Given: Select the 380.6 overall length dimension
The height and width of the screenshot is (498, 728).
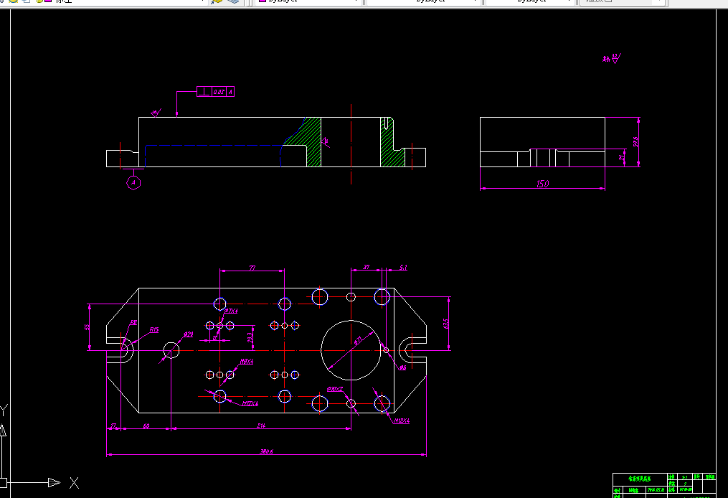Looking at the screenshot, I should click(x=267, y=451).
